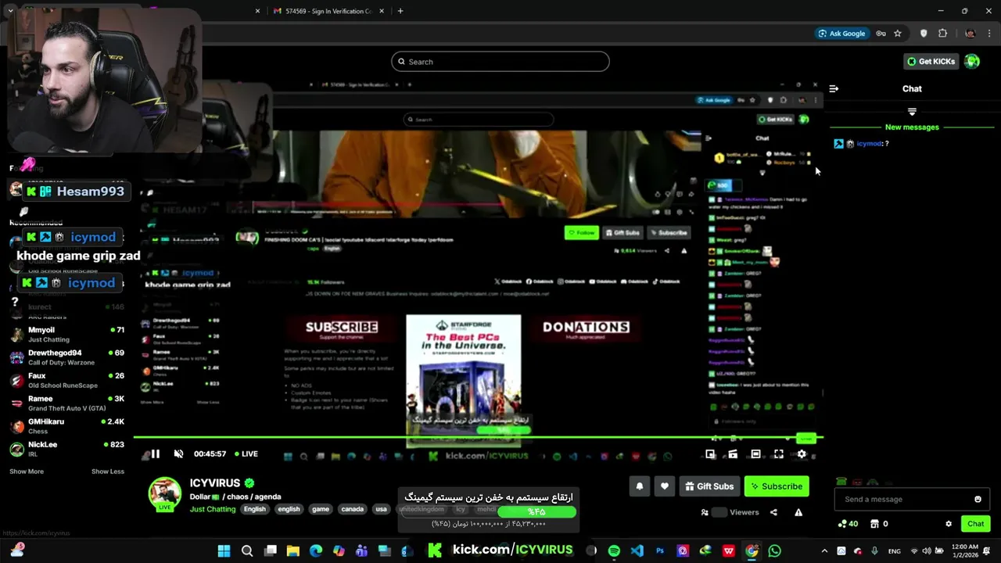Click the Get KICKs button
The width and height of the screenshot is (1001, 563).
pyautogui.click(x=931, y=62)
